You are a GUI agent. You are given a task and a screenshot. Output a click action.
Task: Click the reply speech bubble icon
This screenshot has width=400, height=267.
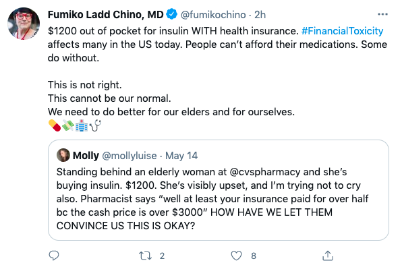pos(54,256)
